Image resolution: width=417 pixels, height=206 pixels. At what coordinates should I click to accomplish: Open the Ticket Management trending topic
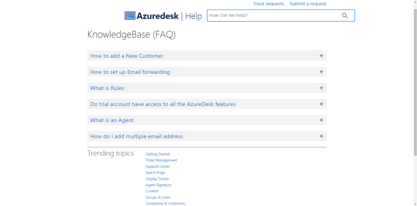pos(161,160)
